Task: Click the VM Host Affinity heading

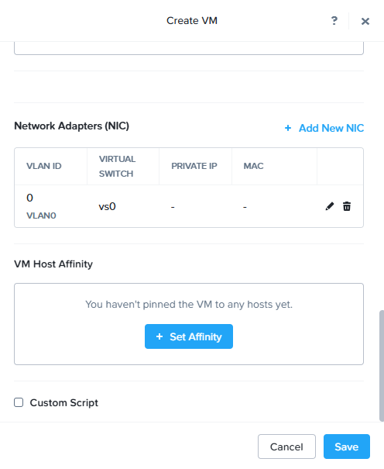Action: (53, 264)
